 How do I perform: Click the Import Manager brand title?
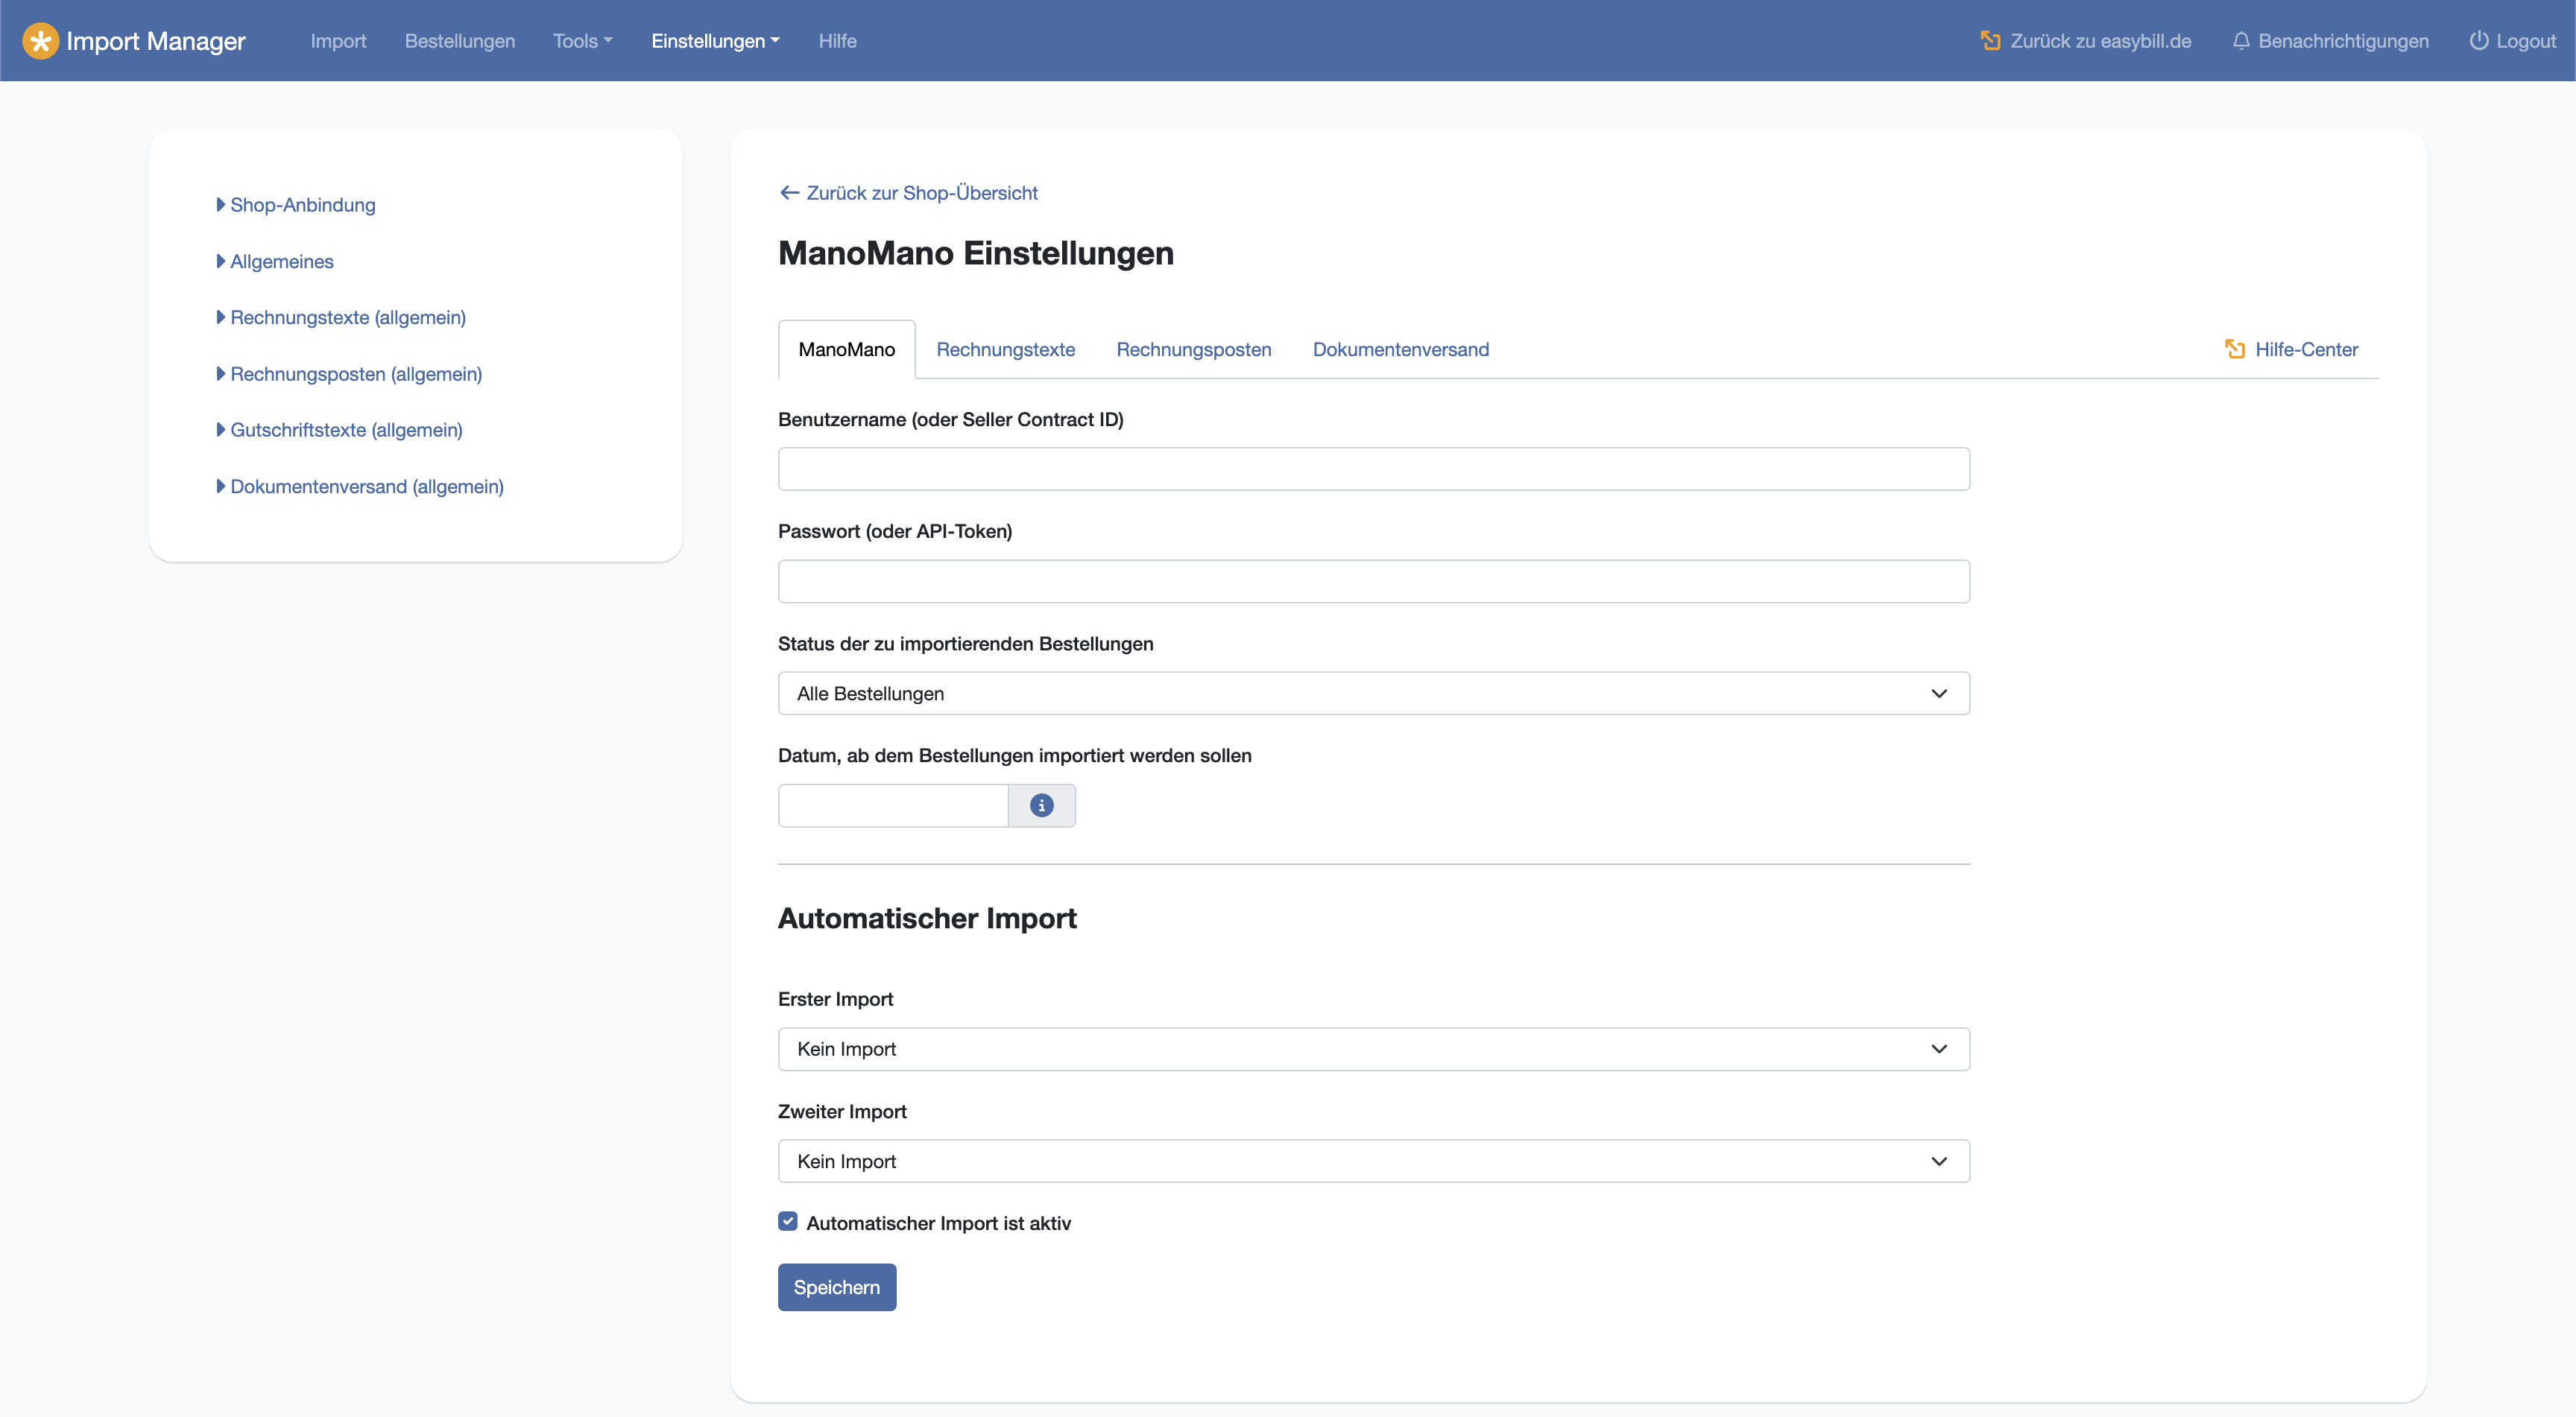point(155,41)
